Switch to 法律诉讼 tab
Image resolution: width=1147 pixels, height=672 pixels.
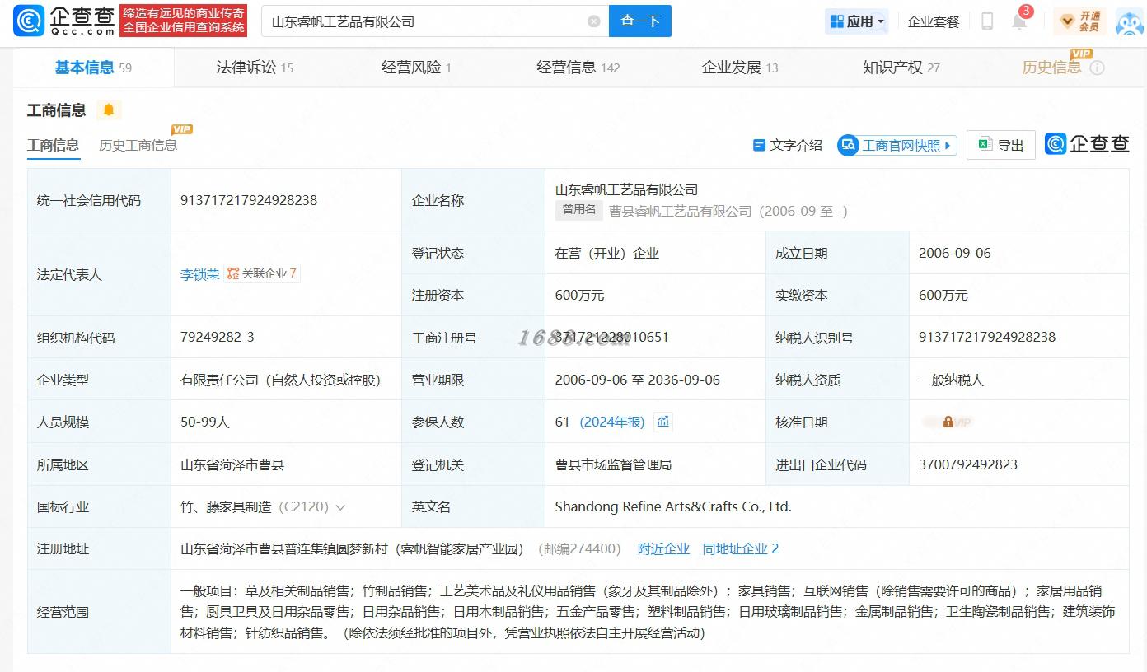[255, 68]
